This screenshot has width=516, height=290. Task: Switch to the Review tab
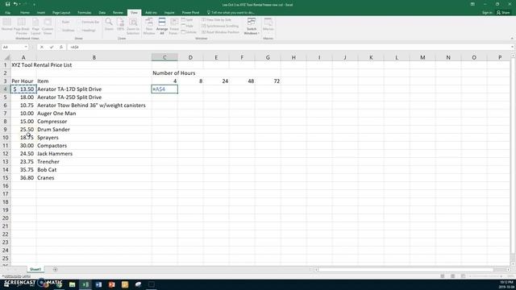[118, 13]
